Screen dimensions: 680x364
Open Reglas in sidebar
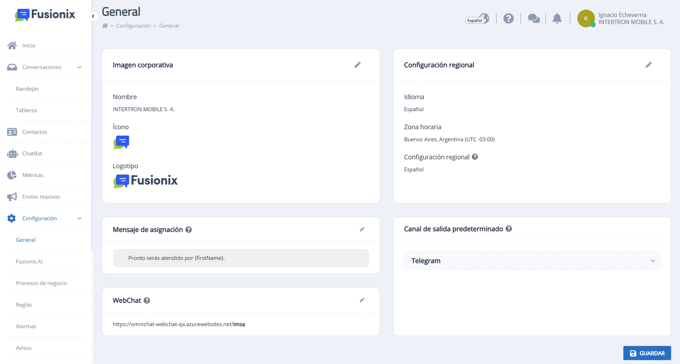[x=24, y=305]
